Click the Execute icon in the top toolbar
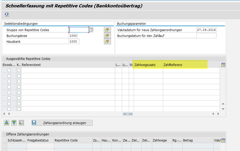 coord(7,15)
